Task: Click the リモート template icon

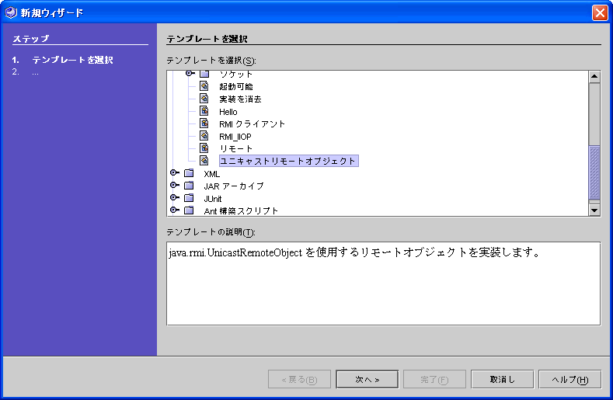Action: click(x=204, y=148)
